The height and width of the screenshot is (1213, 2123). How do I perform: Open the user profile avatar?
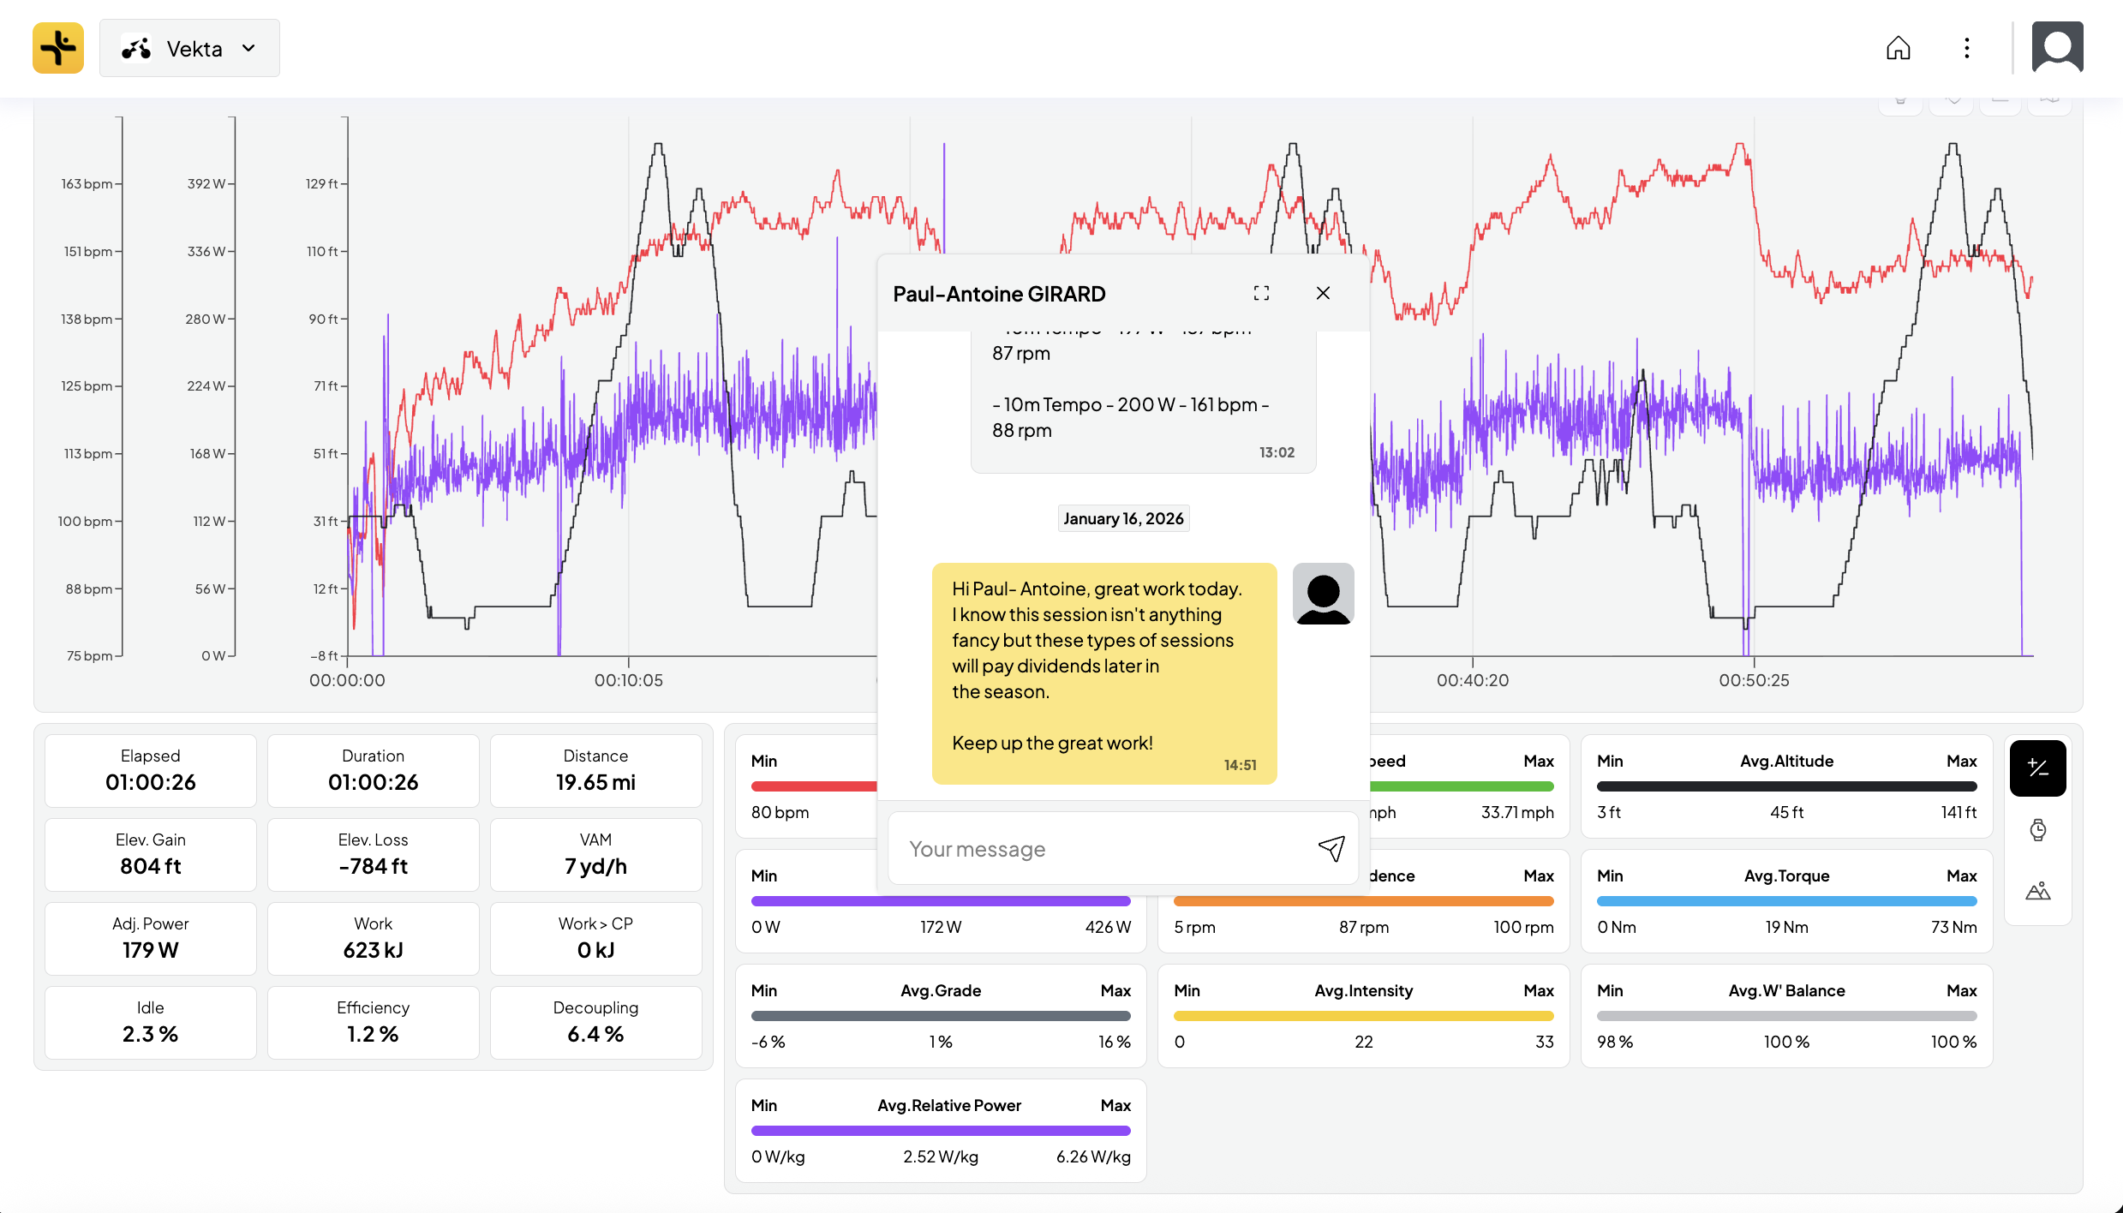point(2057,48)
